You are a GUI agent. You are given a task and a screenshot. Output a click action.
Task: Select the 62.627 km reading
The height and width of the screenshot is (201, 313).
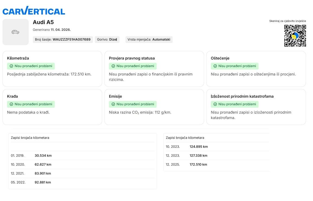[43, 164]
